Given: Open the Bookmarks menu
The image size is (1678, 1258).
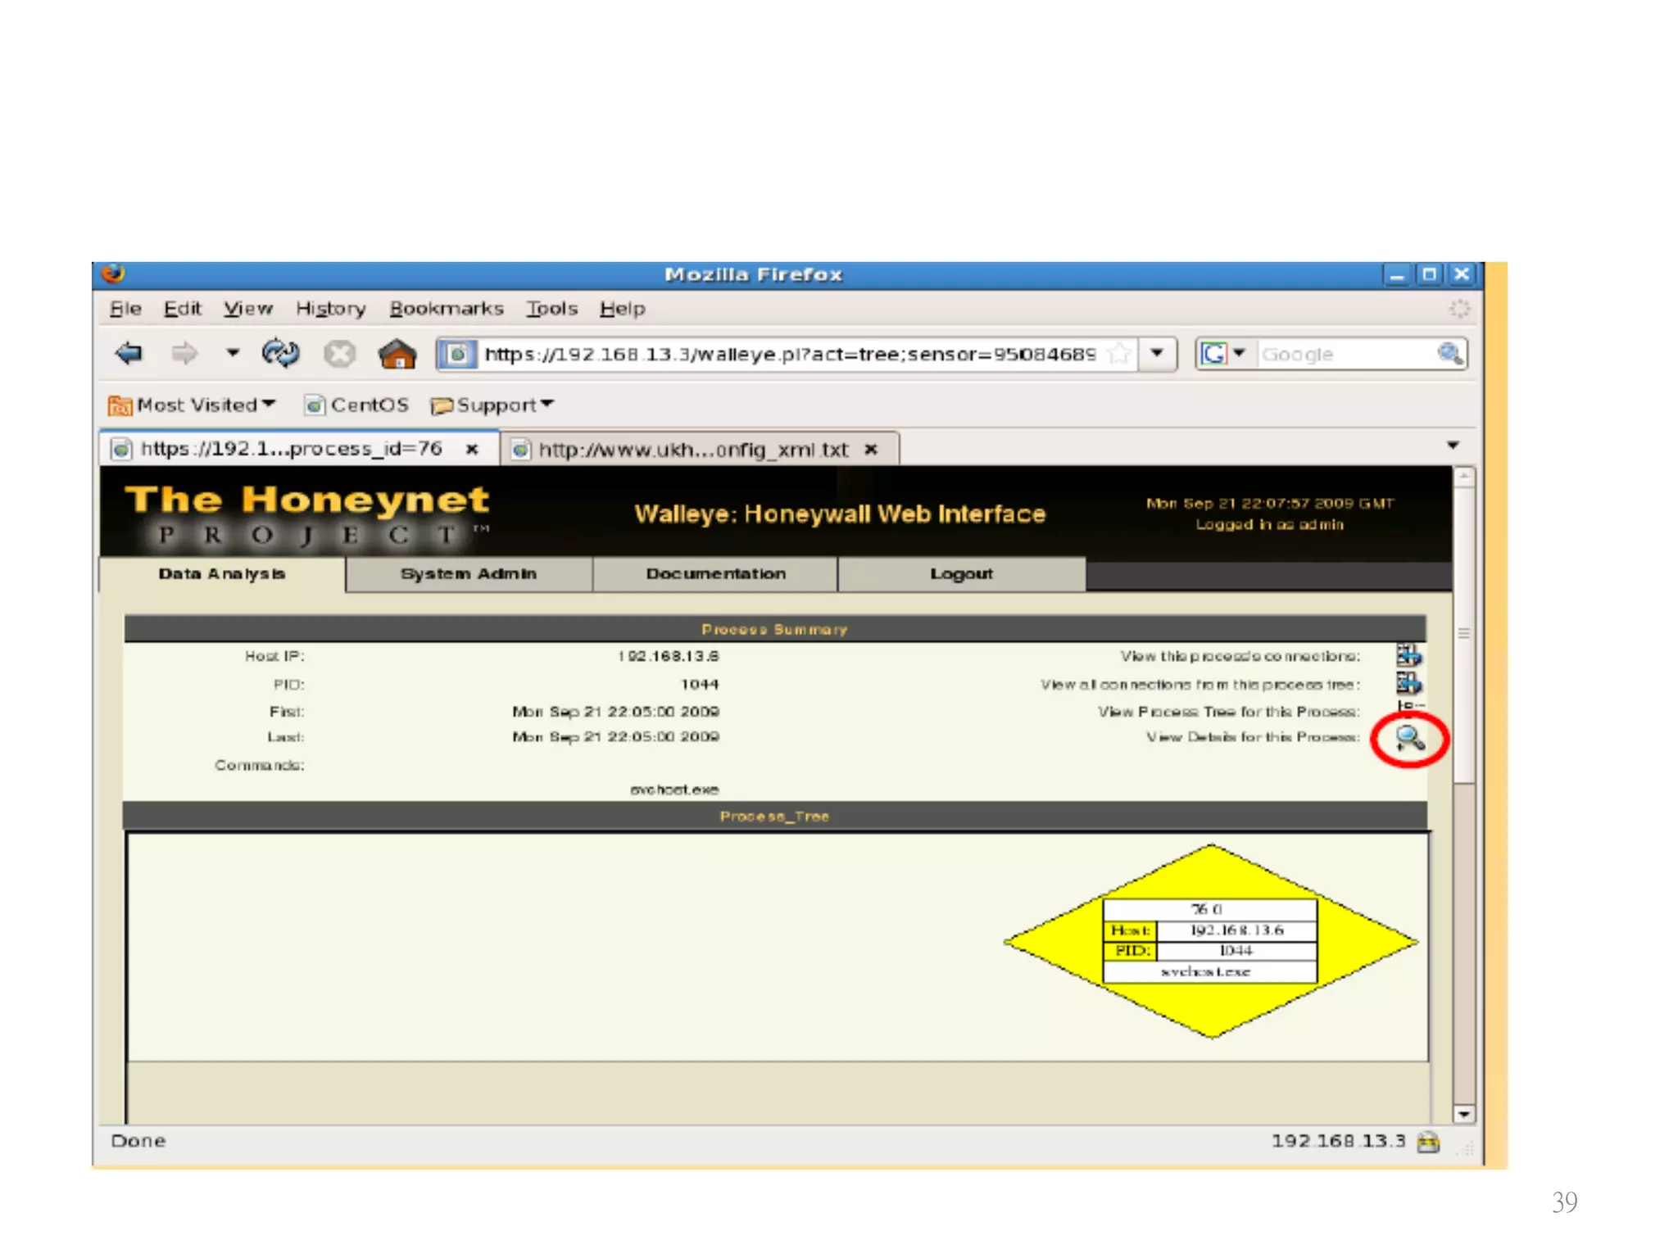Looking at the screenshot, I should 446,309.
